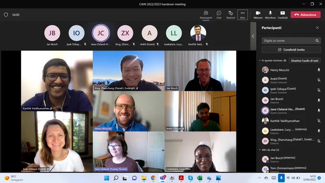
Task: Toggle Ipek Ozkaya muted mic icon in list
Action: 319,90
